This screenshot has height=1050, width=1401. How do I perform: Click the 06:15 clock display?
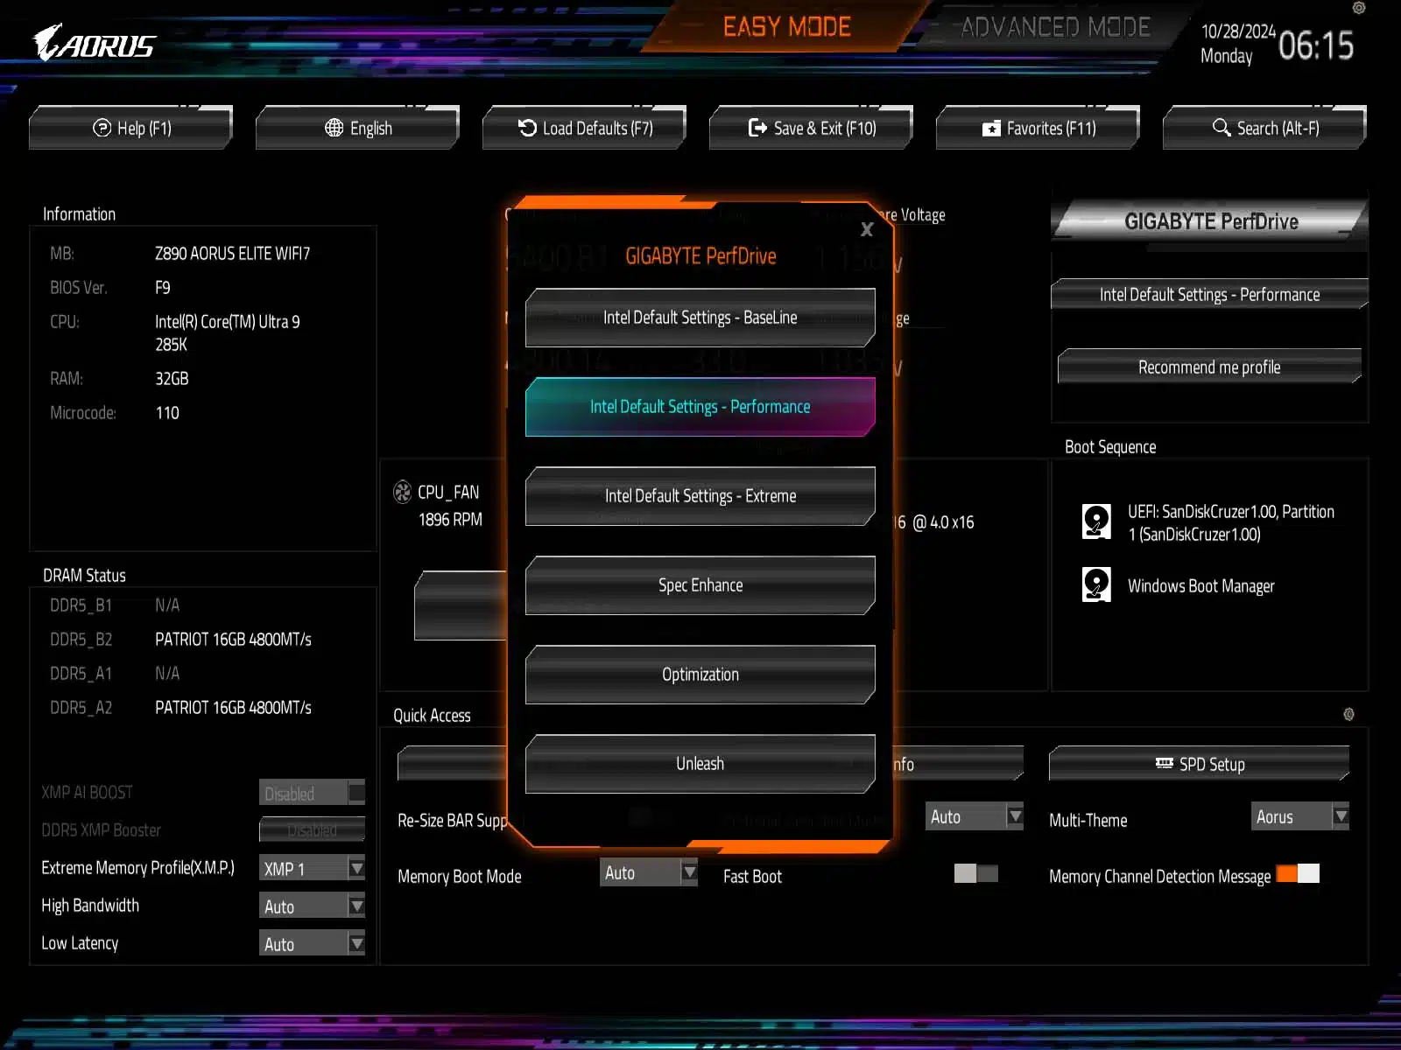click(x=1316, y=45)
